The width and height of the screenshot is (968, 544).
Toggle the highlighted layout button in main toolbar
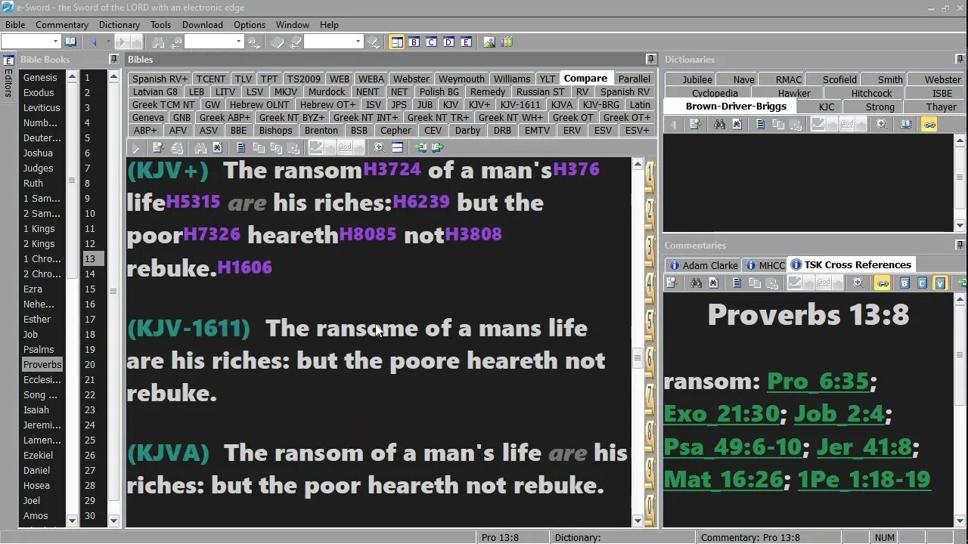397,42
